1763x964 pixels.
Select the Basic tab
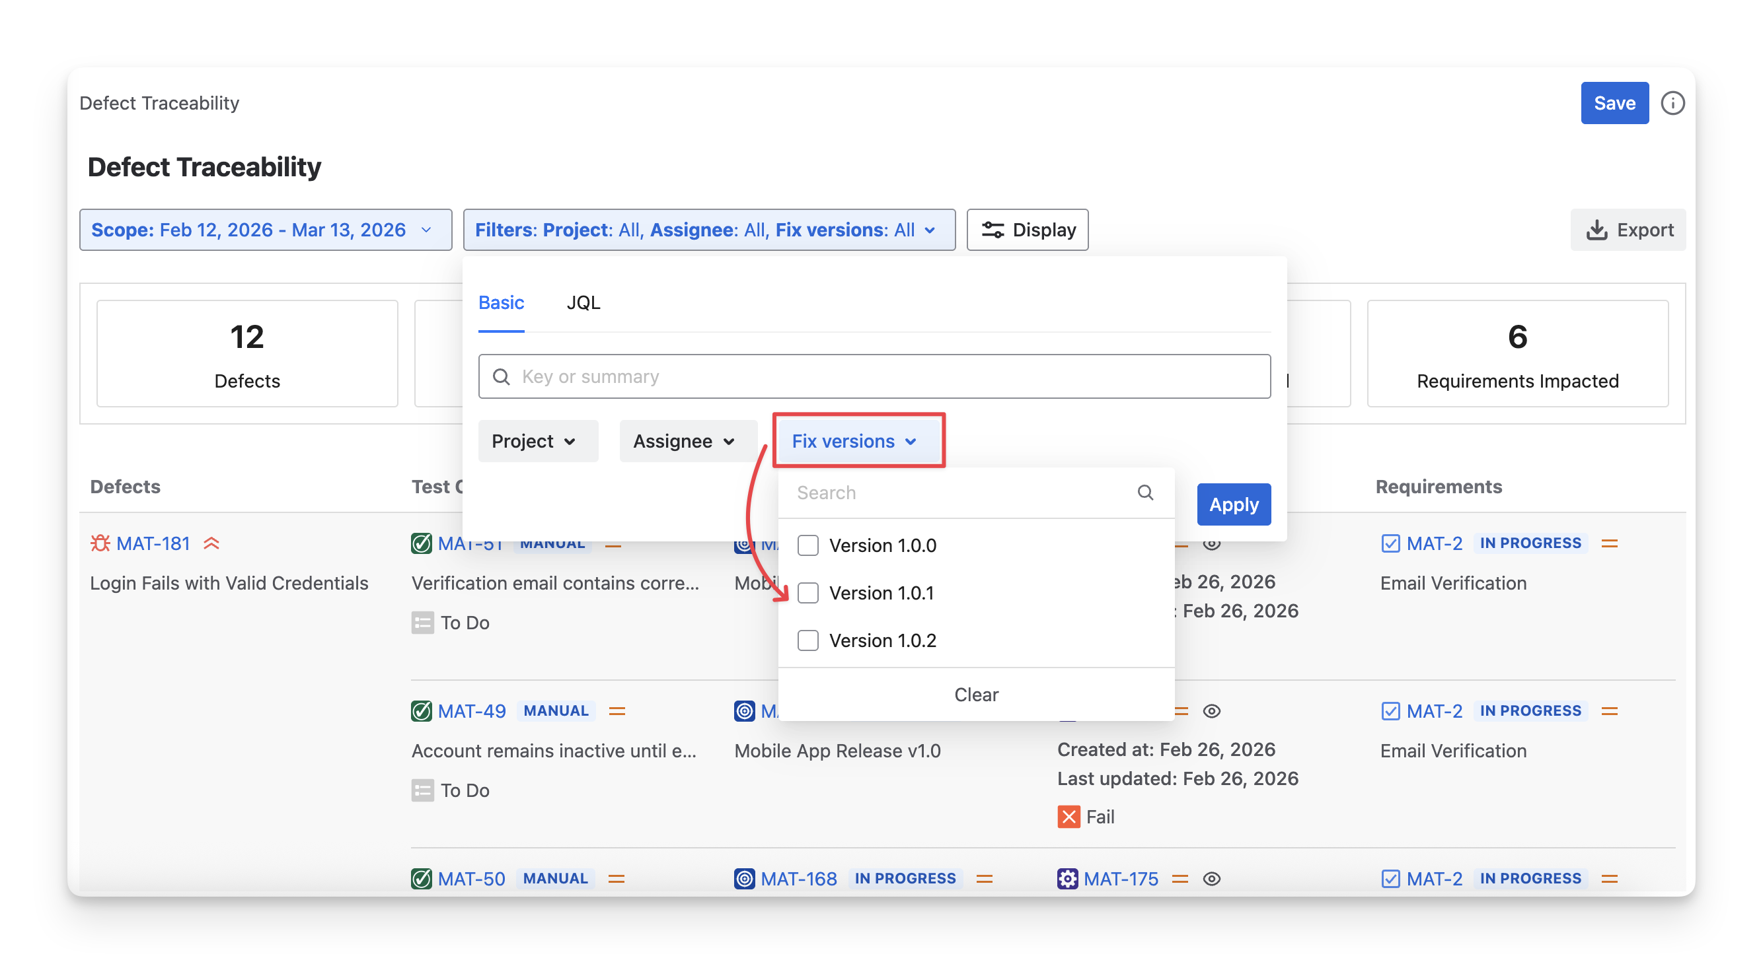501,302
